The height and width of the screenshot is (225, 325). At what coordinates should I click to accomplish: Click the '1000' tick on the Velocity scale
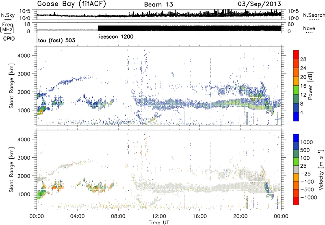307,142
